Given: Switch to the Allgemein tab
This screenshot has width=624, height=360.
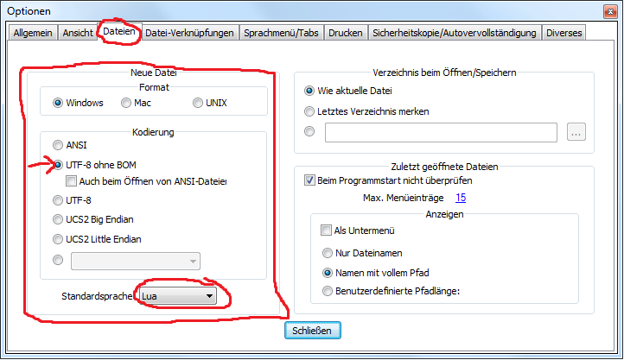Looking at the screenshot, I should pos(33,33).
